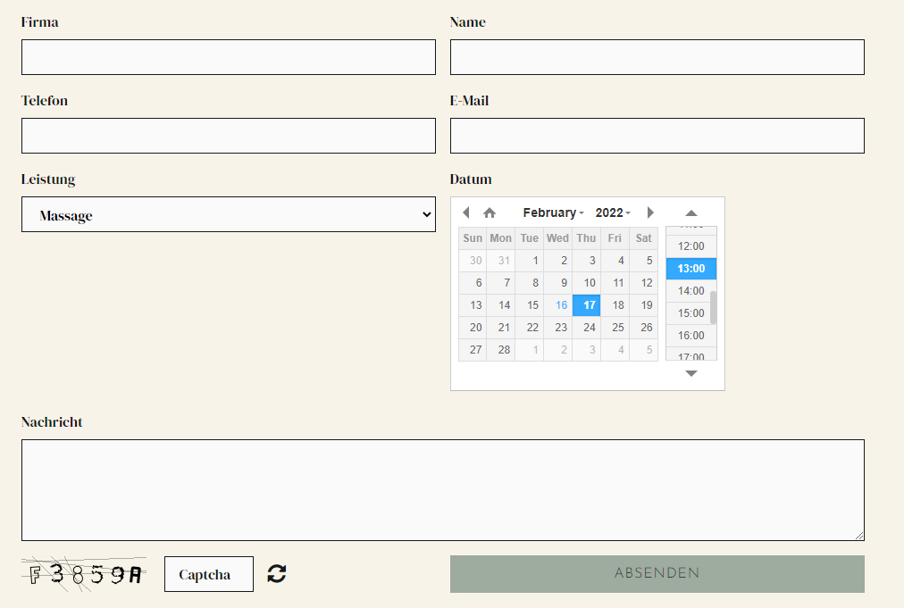Image resolution: width=904 pixels, height=608 pixels.
Task: Refresh the captcha image
Action: point(277,573)
